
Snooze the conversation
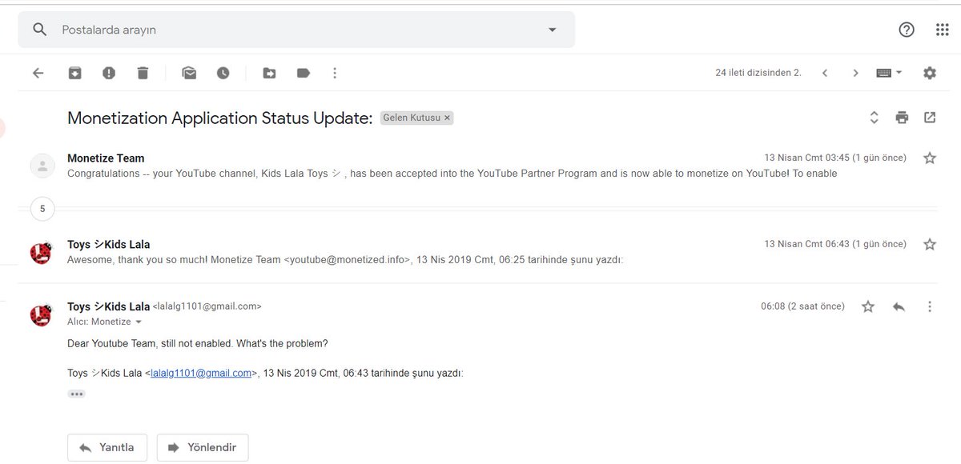223,73
